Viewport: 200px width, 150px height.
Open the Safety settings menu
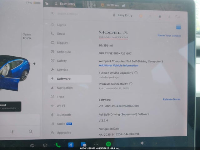pyautogui.click(x=59, y=61)
